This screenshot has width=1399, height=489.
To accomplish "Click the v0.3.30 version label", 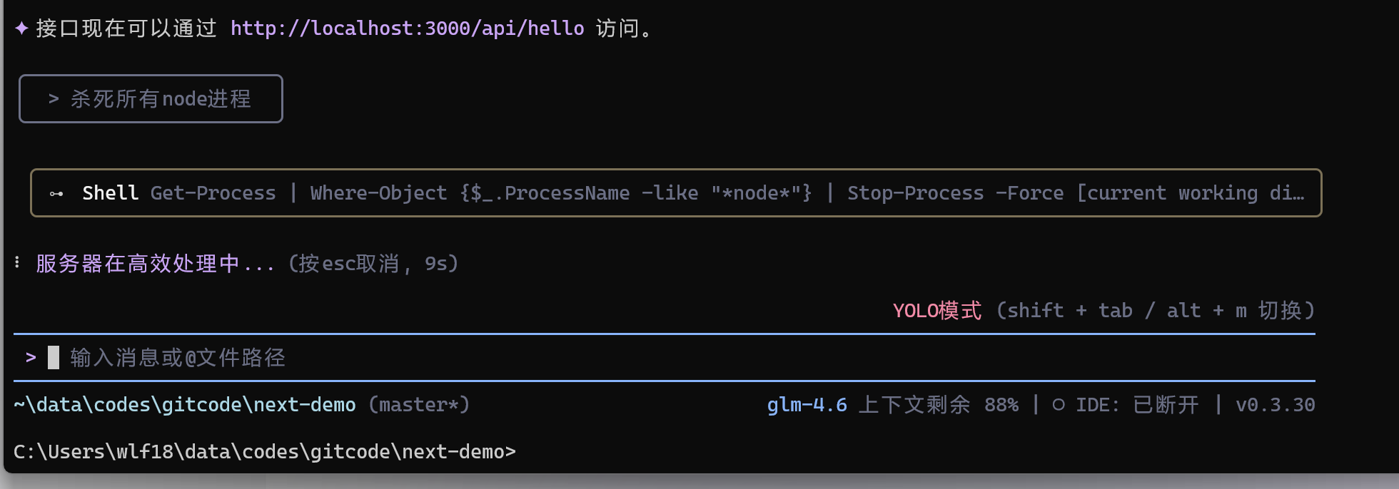I will (1275, 405).
